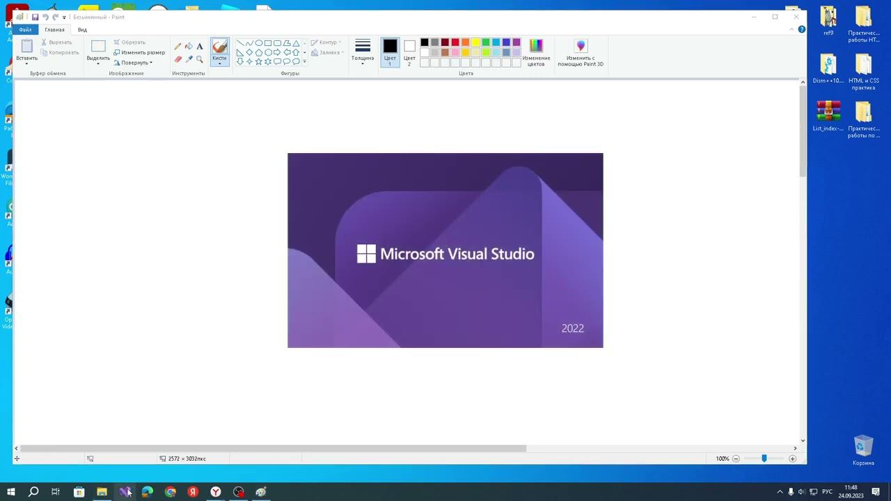Click the zoom in plus button
Image resolution: width=891 pixels, height=501 pixels.
(792, 459)
